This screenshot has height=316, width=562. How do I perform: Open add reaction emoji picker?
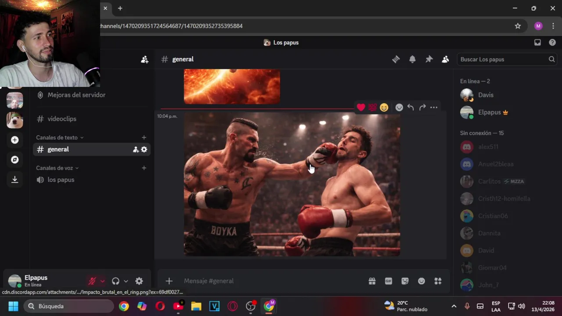point(399,107)
